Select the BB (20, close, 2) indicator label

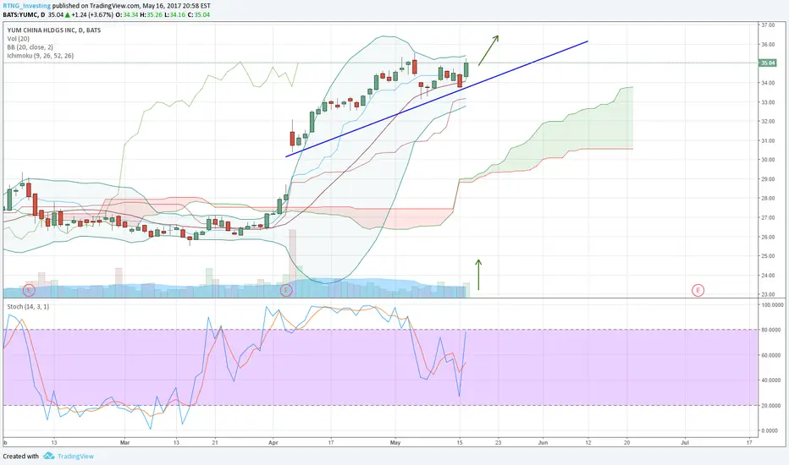coord(30,47)
